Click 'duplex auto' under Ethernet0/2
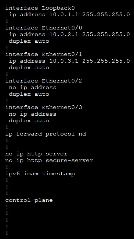Screen dimensions: 134x239 click(29, 94)
